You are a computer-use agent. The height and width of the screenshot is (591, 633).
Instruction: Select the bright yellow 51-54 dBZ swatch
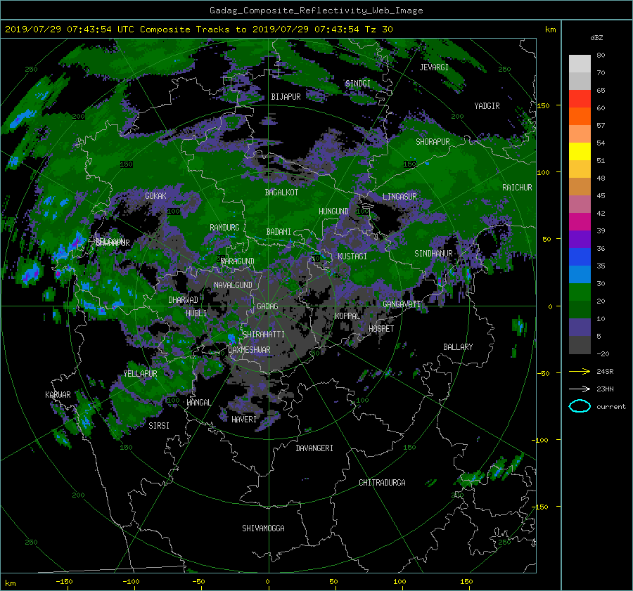[x=580, y=151]
